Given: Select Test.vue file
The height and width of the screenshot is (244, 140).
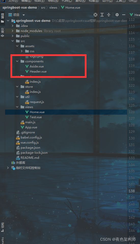Looking at the screenshot, I should [x=36, y=117].
